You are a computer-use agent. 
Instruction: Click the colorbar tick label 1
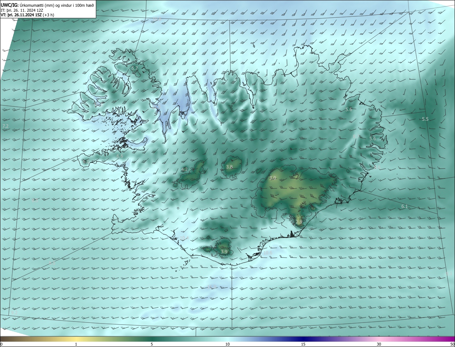click(x=76, y=344)
